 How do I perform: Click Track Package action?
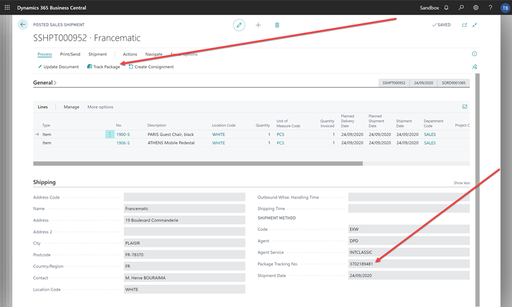[104, 67]
